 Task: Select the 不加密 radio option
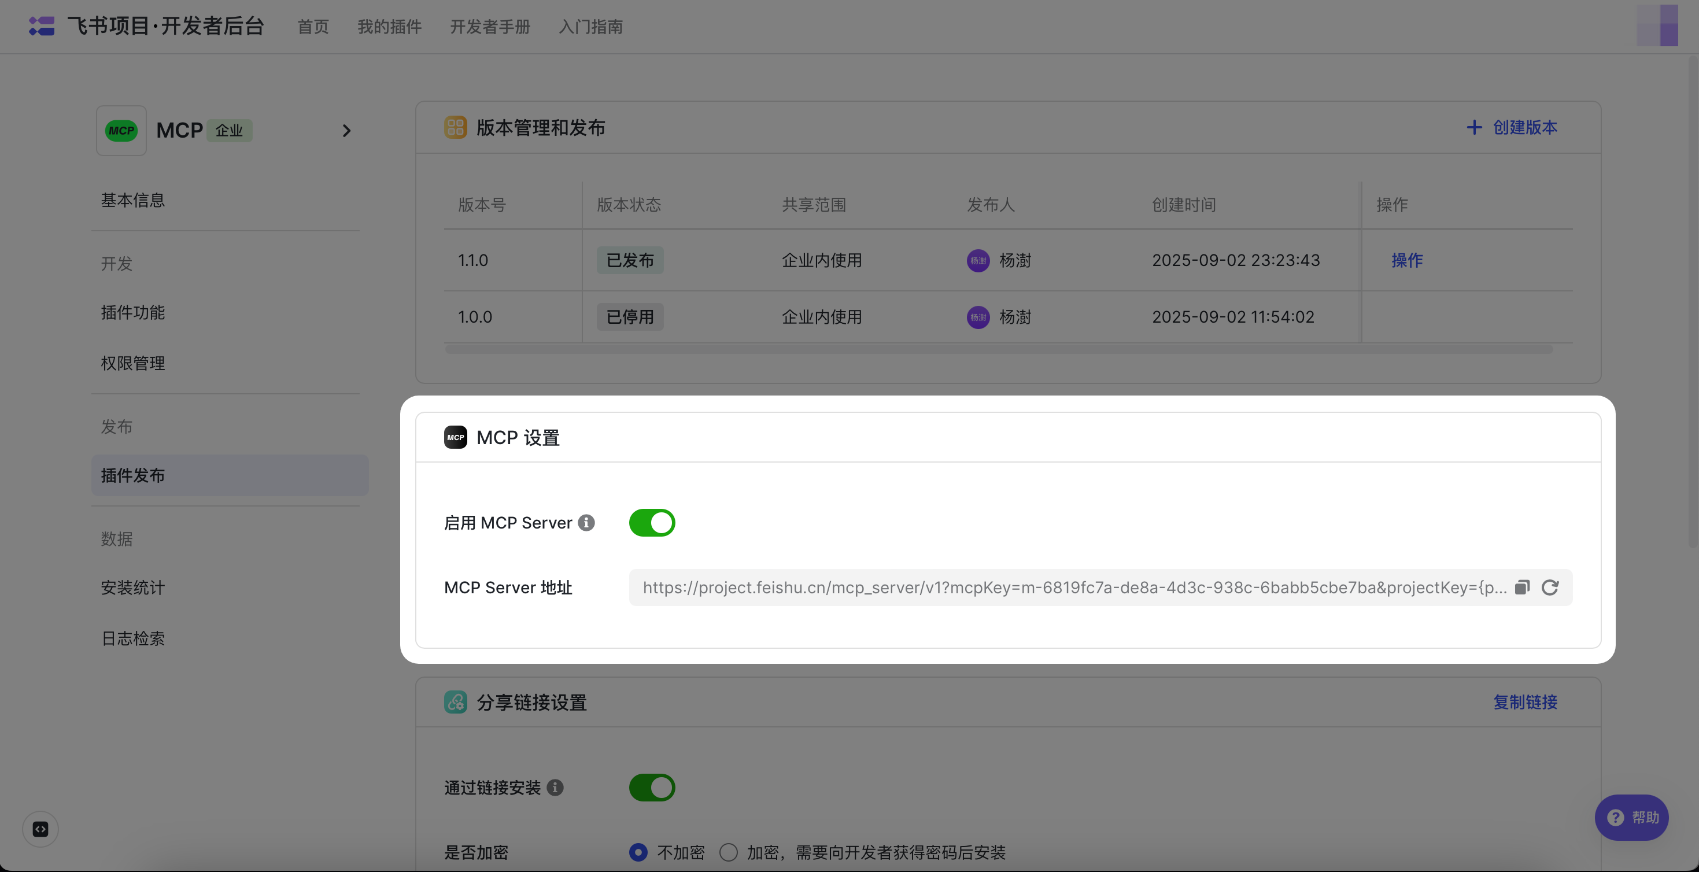pyautogui.click(x=638, y=852)
